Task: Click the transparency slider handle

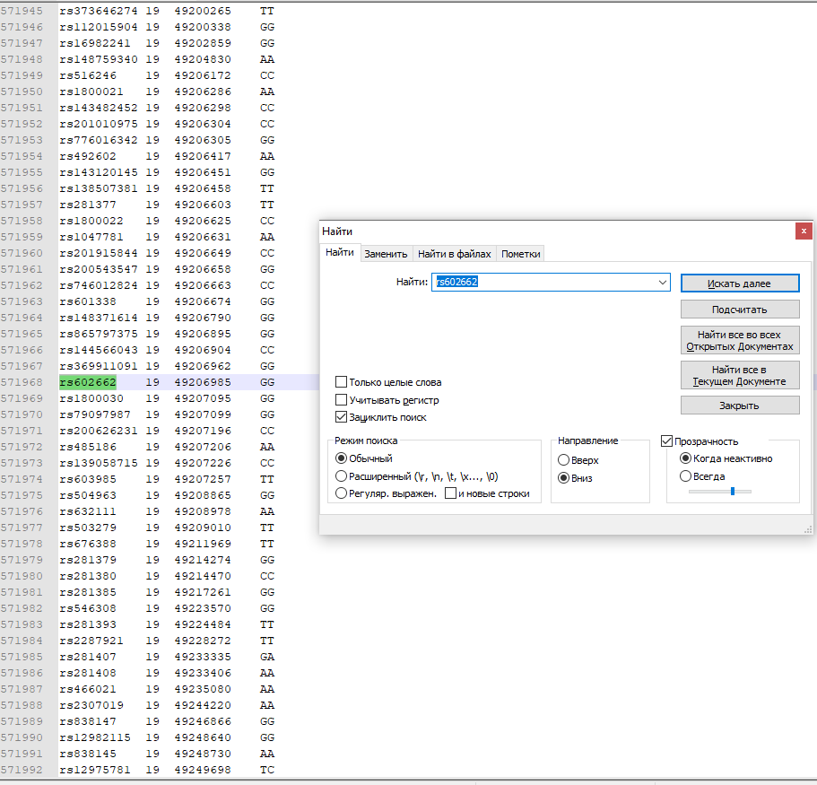Action: coord(733,491)
